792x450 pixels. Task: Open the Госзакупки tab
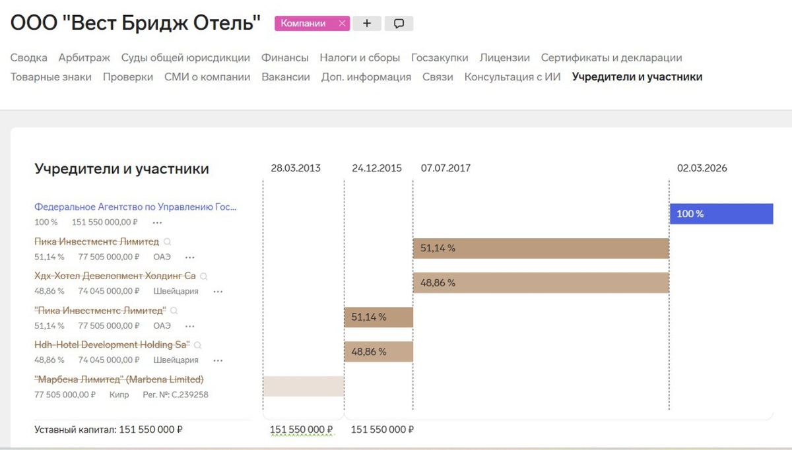click(440, 58)
